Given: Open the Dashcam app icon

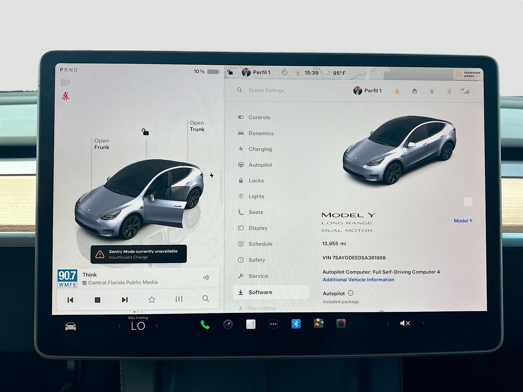Looking at the screenshot, I should [341, 323].
